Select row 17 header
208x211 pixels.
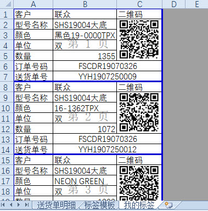[7, 181]
